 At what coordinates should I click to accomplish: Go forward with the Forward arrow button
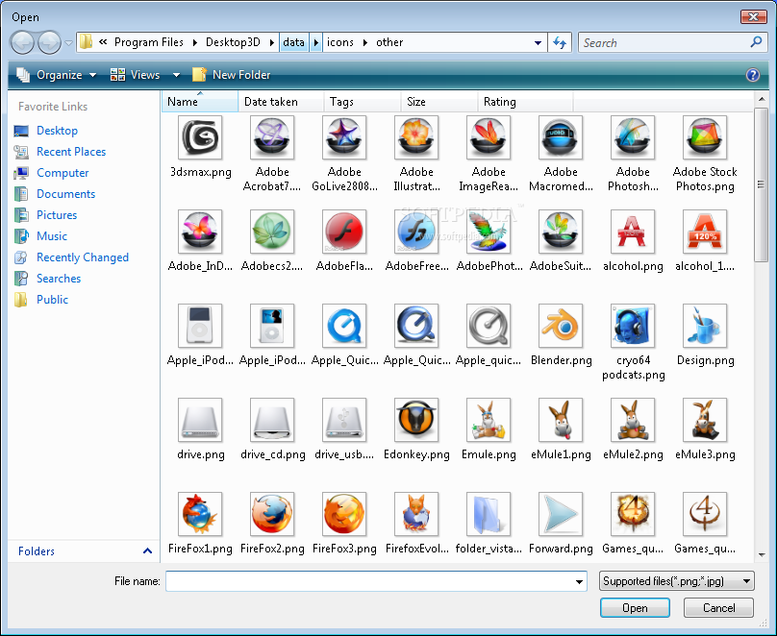49,42
